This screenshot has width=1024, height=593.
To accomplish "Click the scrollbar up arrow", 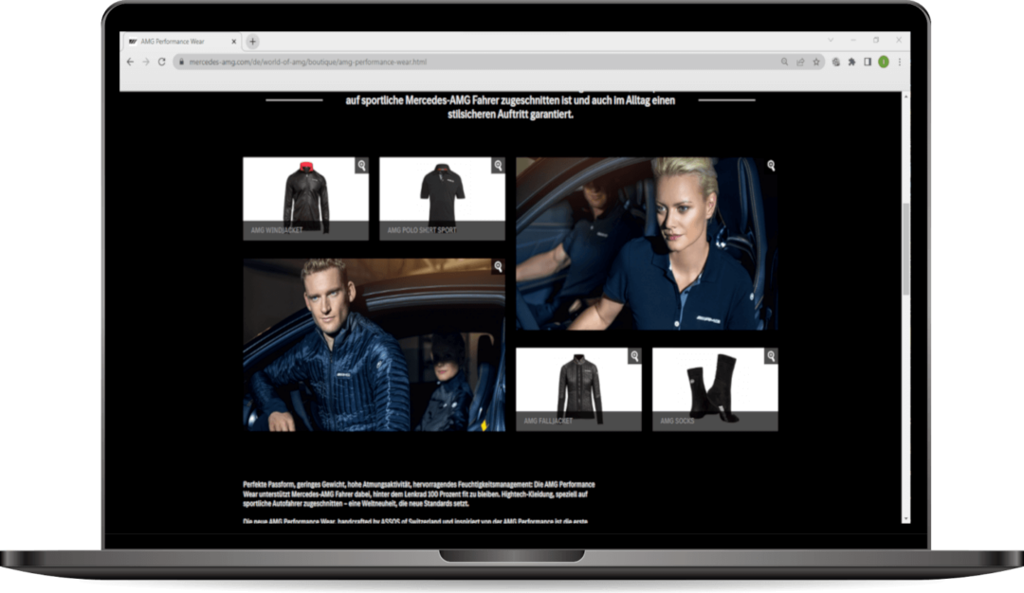I will pos(905,96).
